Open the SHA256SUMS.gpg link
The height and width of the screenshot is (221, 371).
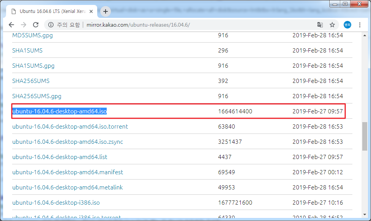(x=37, y=96)
